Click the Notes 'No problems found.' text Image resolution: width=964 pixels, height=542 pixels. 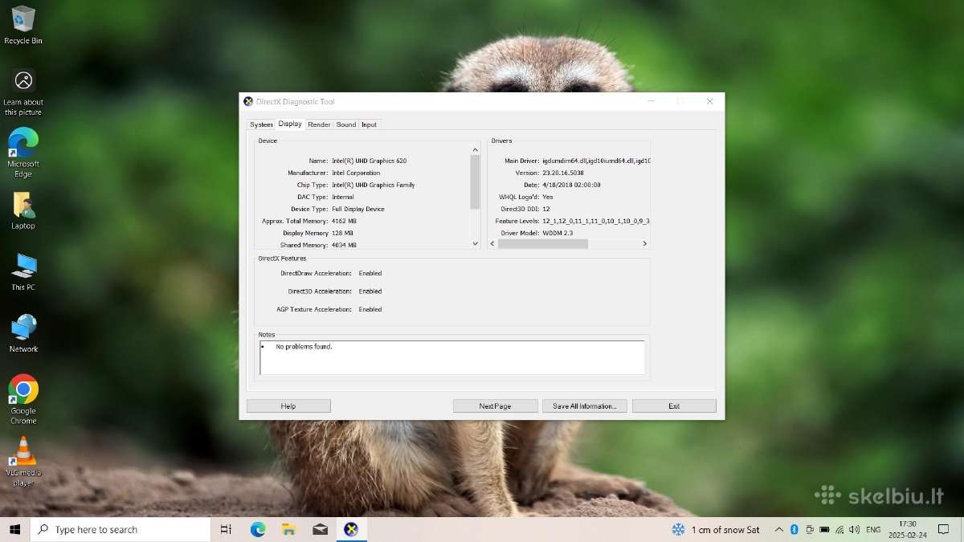(x=304, y=347)
